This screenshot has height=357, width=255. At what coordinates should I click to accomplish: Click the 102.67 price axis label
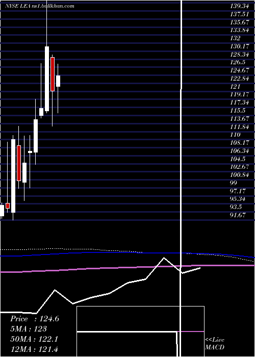[239, 167]
